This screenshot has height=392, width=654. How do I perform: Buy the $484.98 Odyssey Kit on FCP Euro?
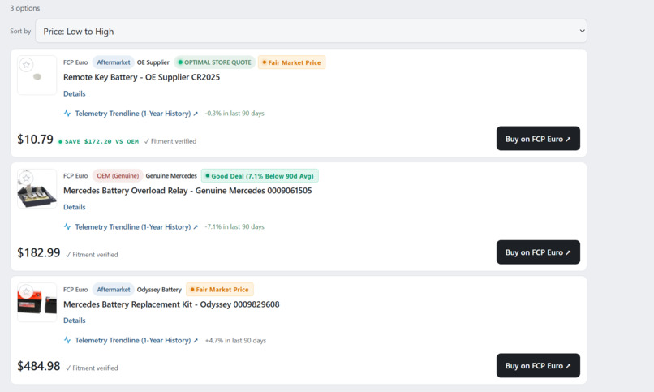pyautogui.click(x=538, y=366)
